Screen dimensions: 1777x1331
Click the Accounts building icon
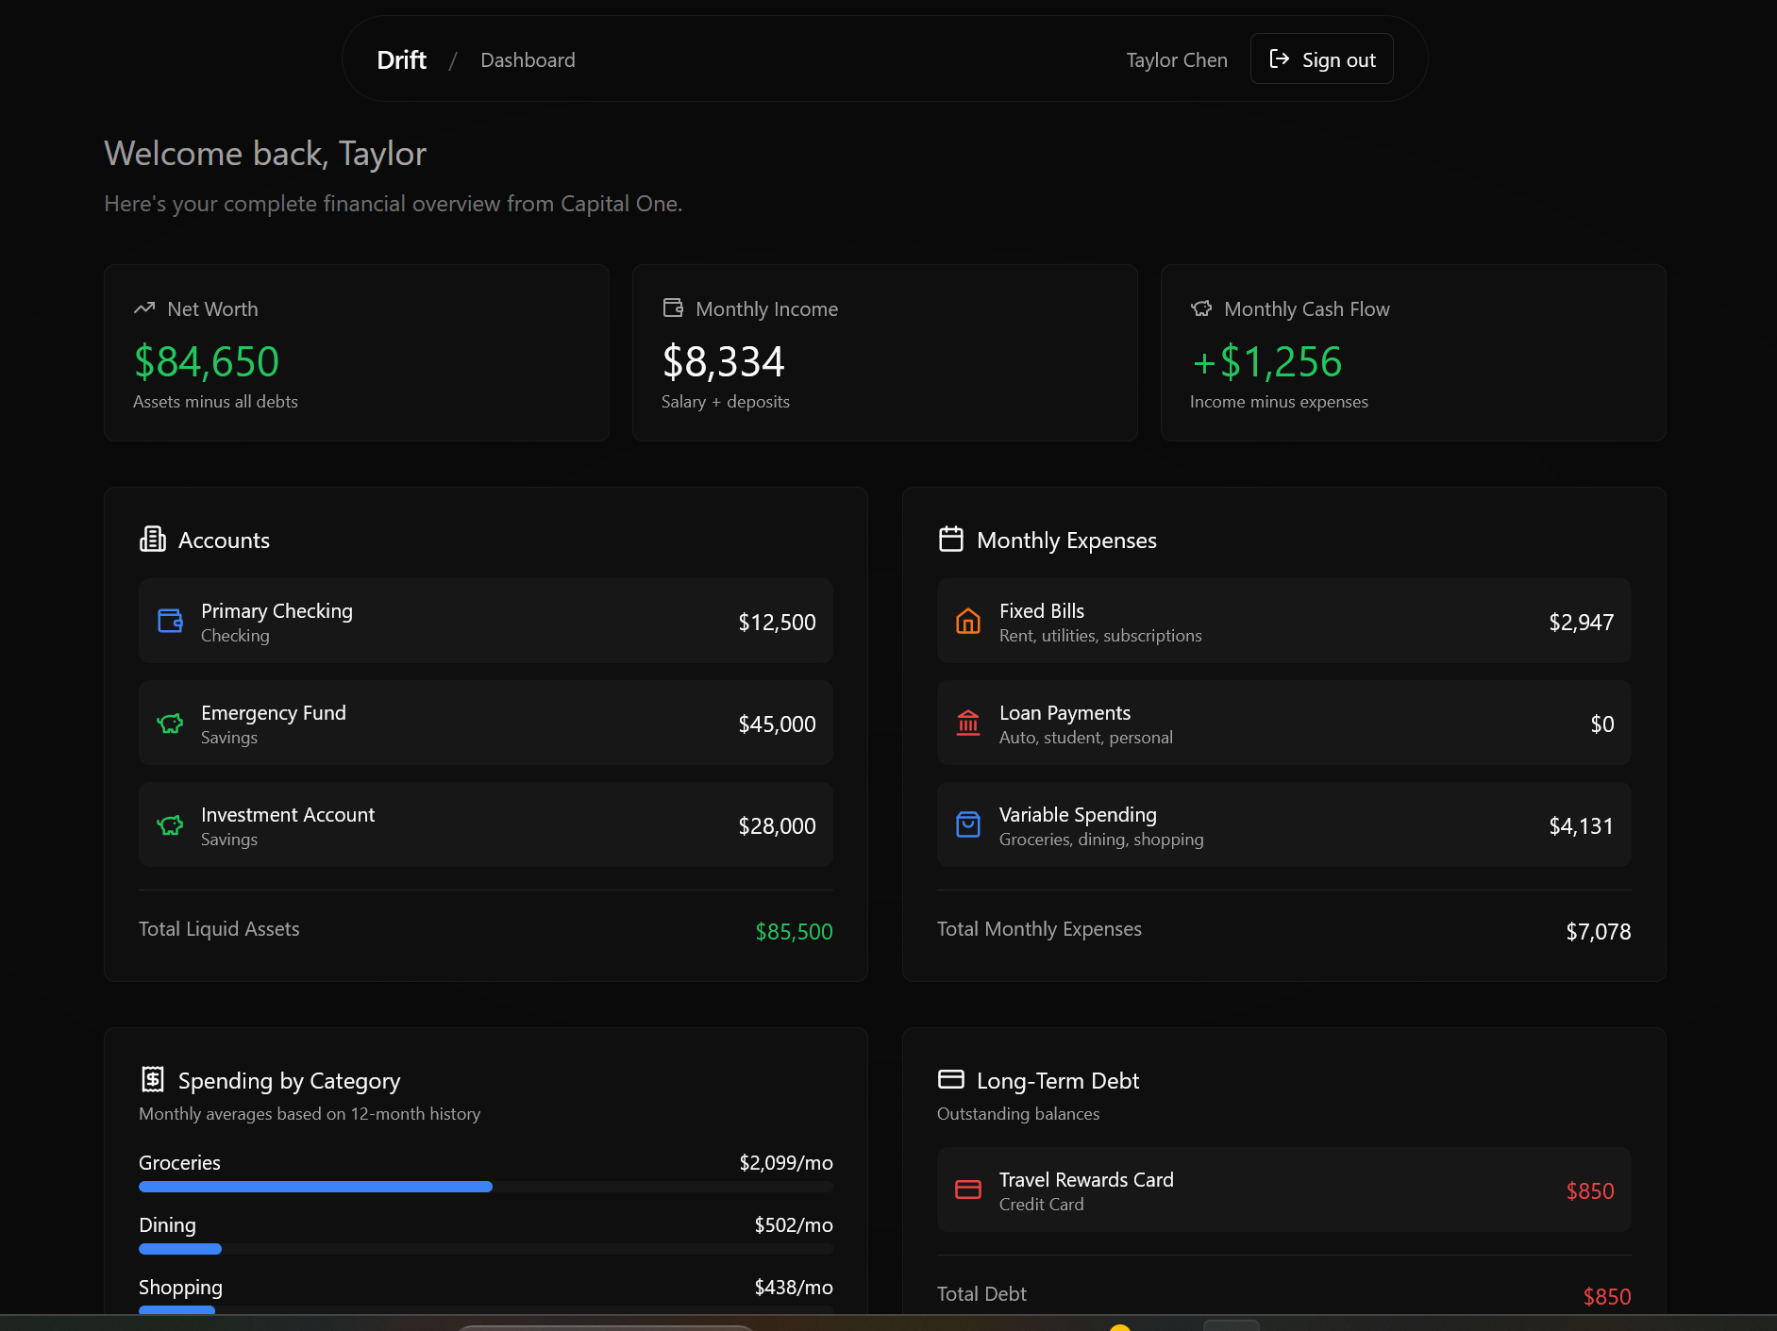click(x=153, y=540)
